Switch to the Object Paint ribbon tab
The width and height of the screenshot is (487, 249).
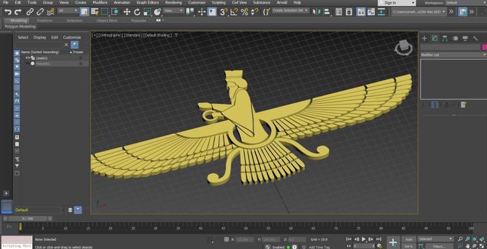[107, 21]
